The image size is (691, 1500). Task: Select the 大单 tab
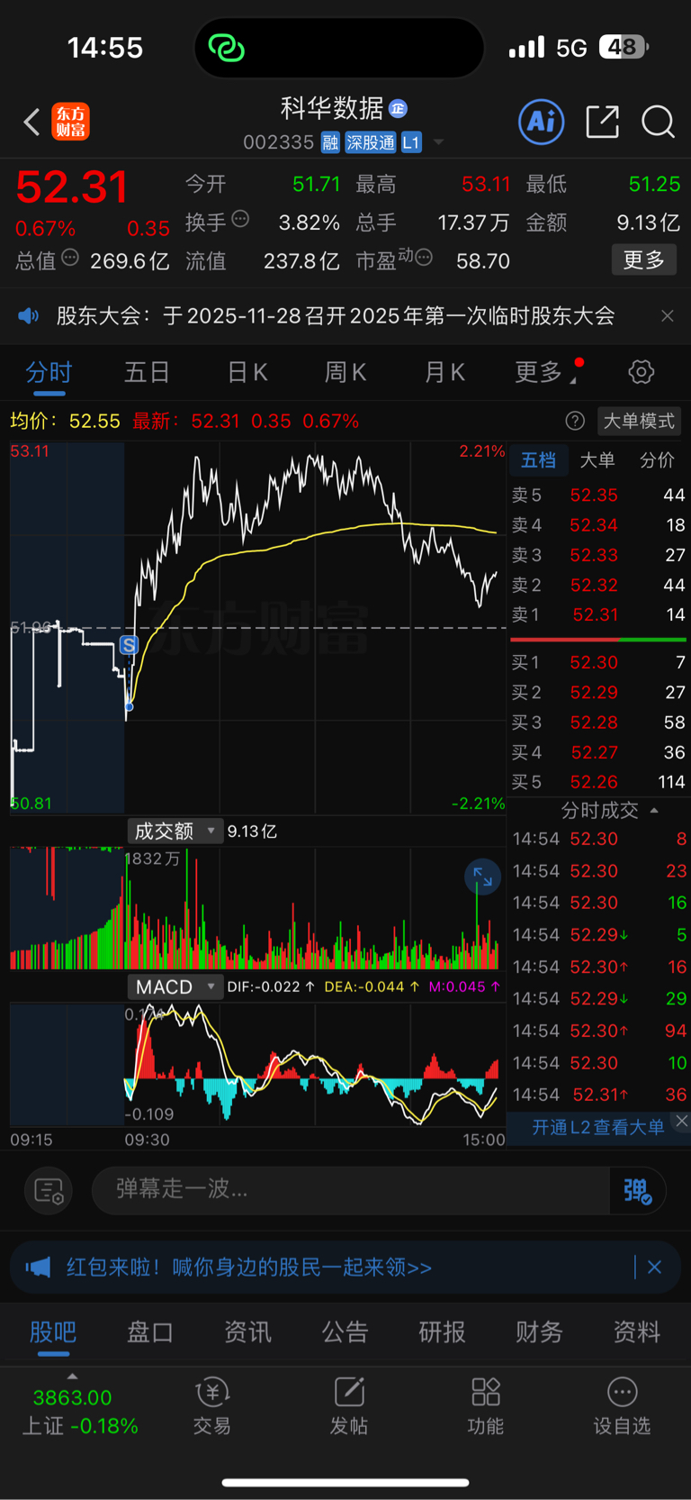pos(597,460)
